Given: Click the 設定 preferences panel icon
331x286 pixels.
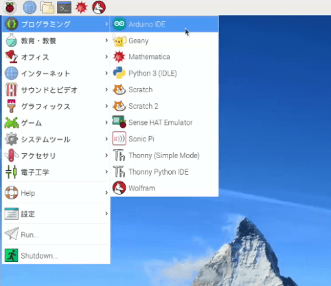Looking at the screenshot, I should [11, 214].
